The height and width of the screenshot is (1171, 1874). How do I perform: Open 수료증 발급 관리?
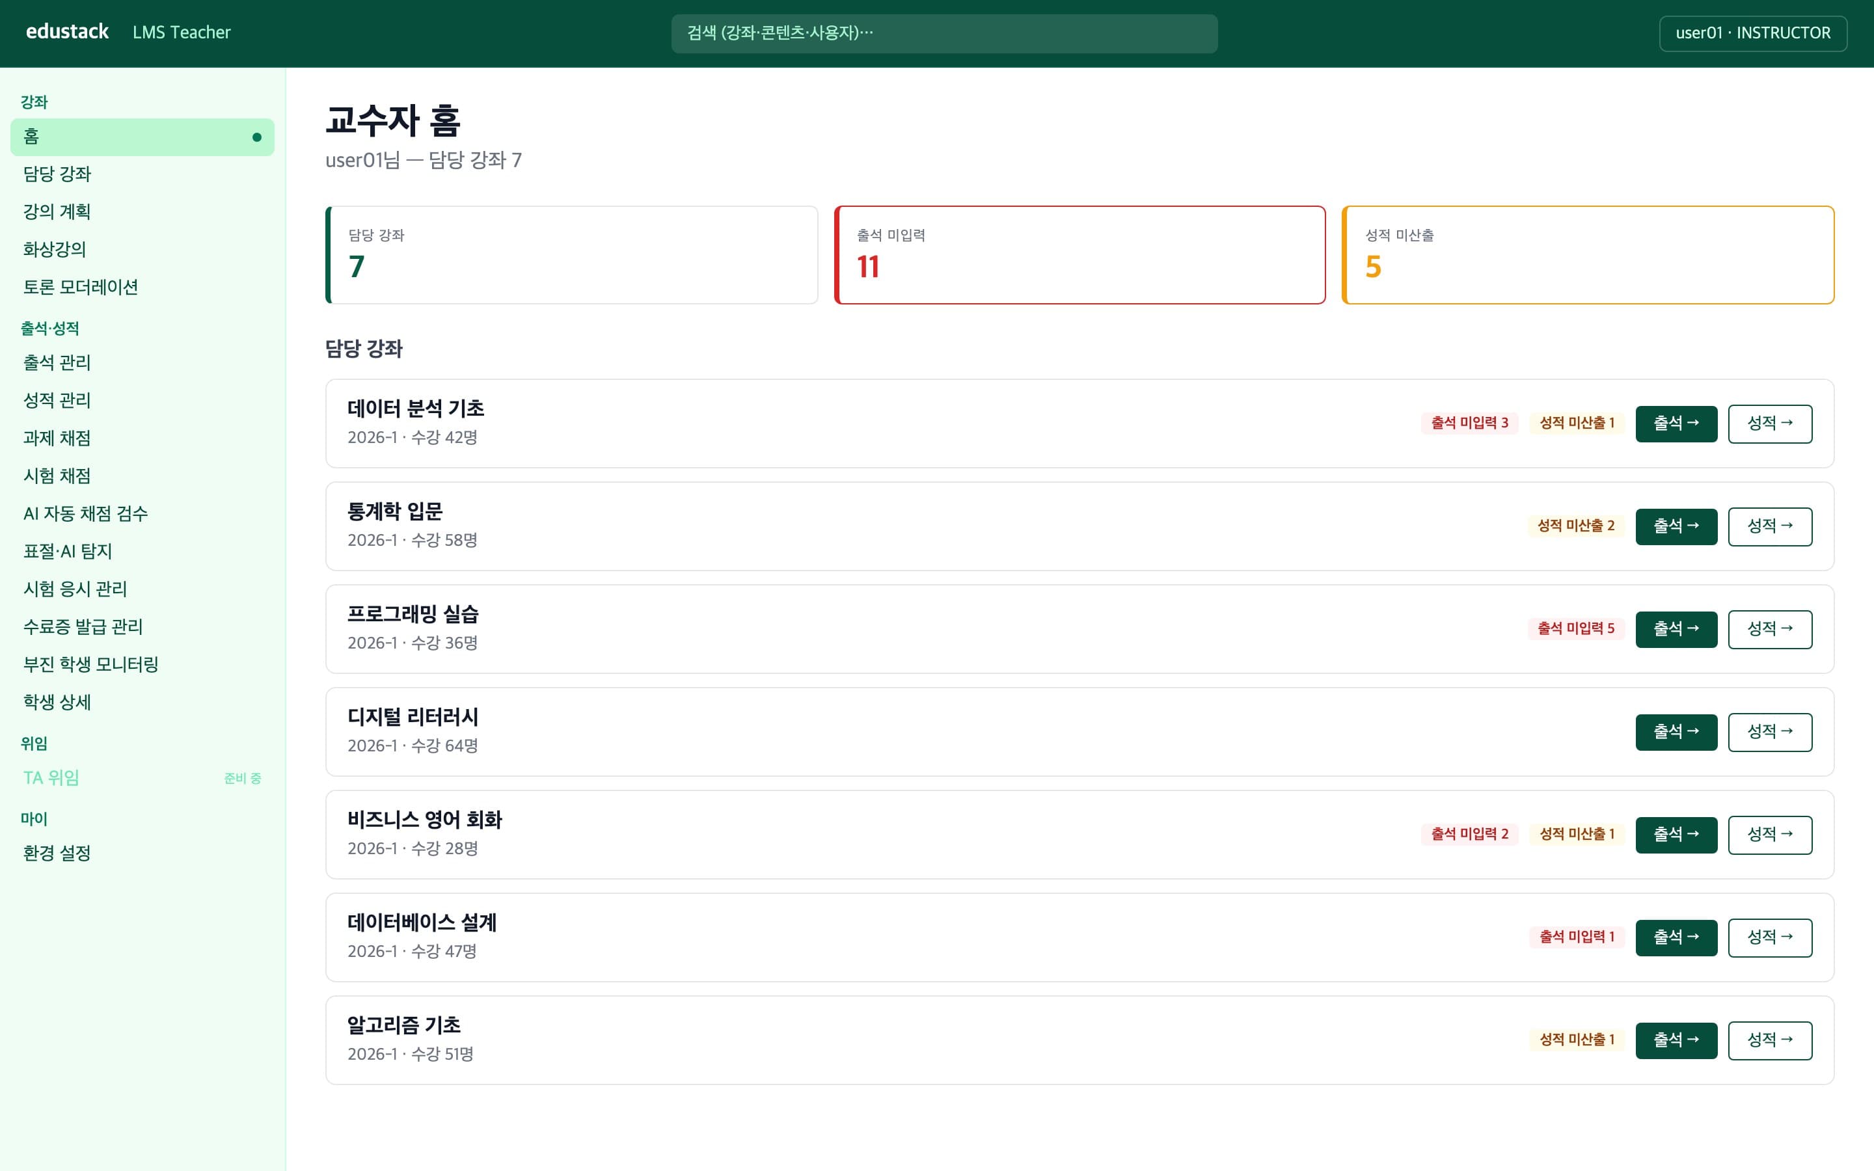click(143, 626)
